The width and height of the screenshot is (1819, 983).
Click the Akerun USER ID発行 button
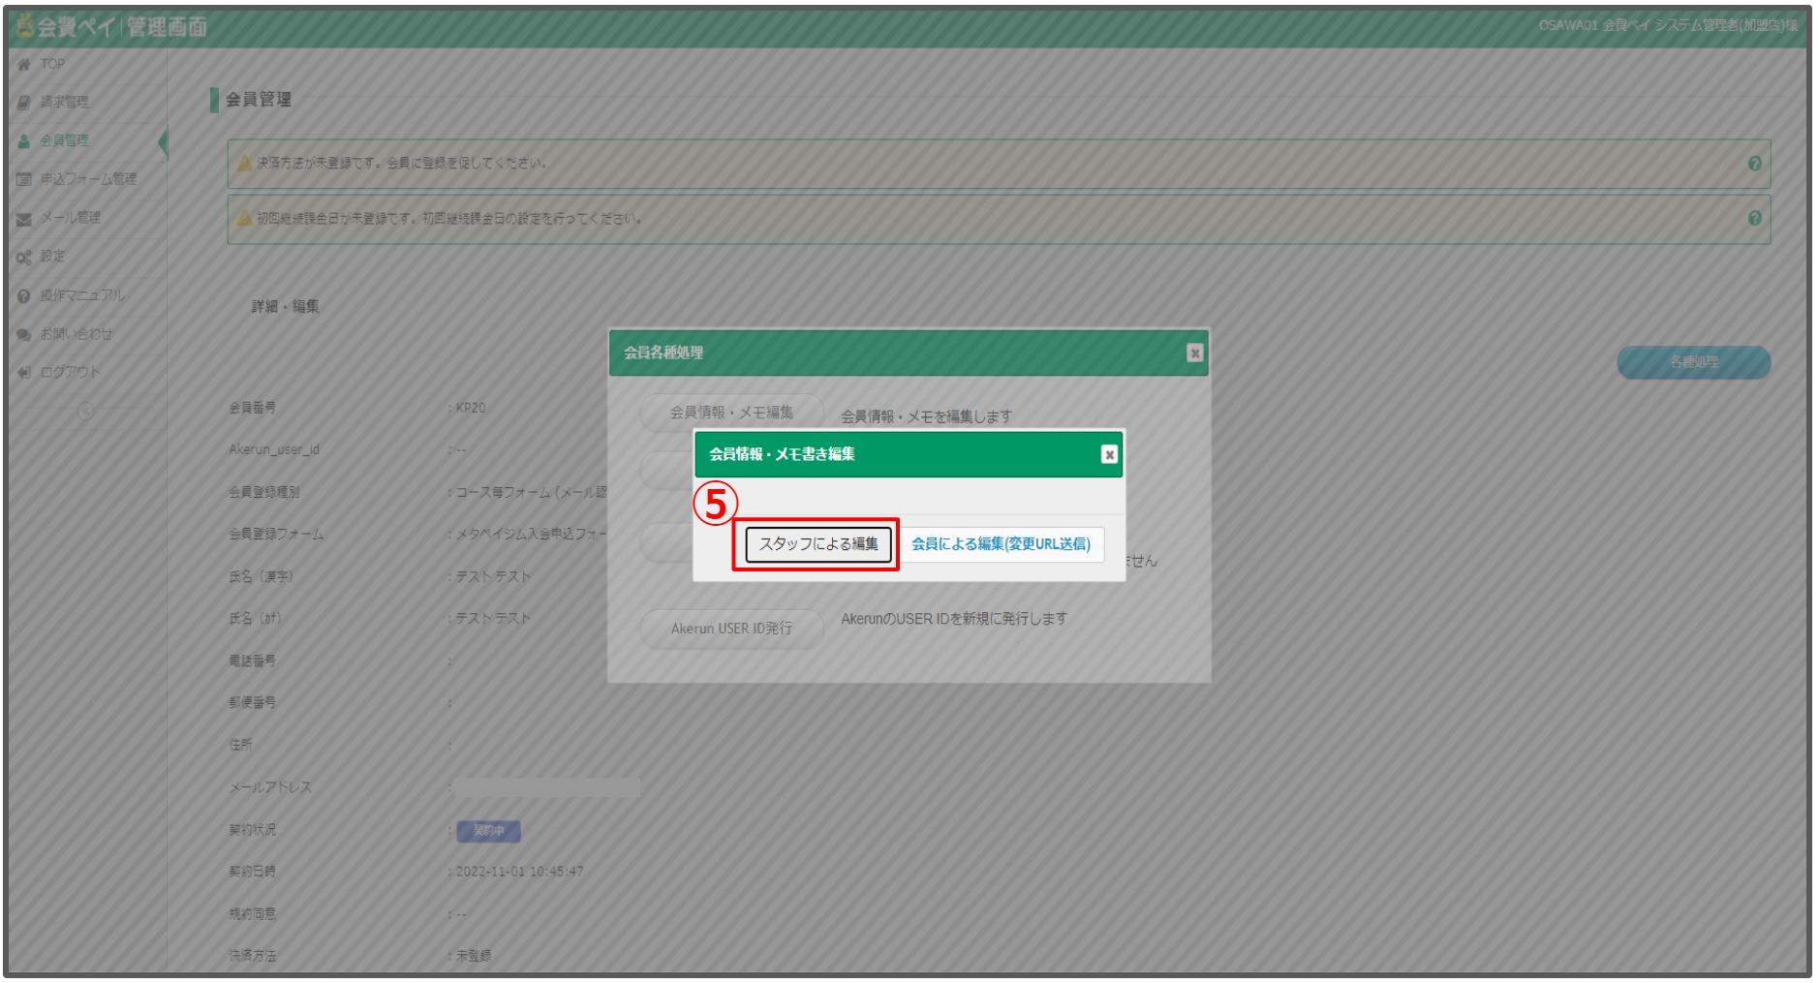[731, 629]
